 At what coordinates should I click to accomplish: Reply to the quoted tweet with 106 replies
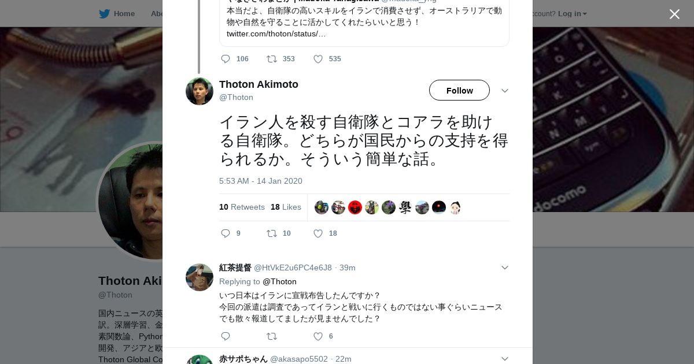226,59
